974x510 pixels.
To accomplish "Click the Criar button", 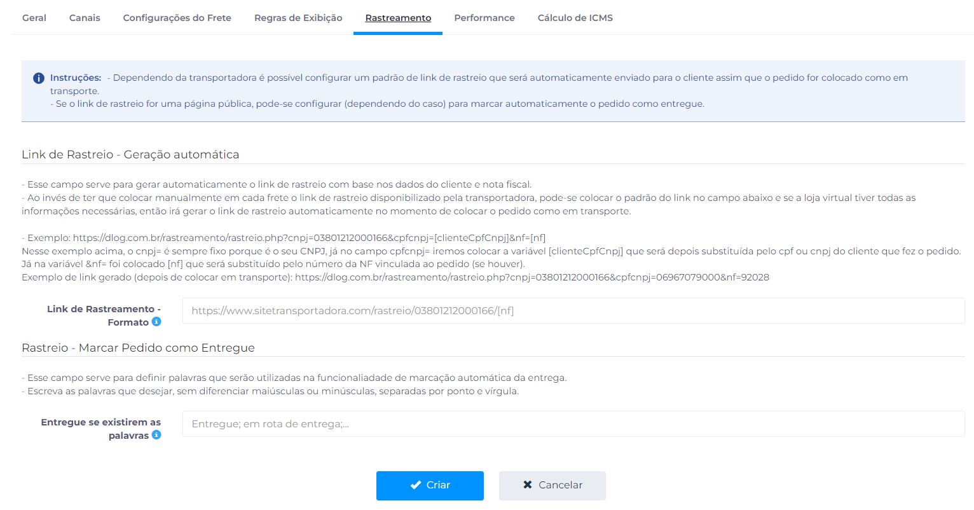I will pyautogui.click(x=430, y=485).
